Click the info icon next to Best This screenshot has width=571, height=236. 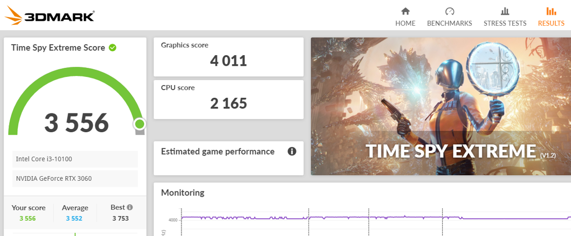coord(130,207)
